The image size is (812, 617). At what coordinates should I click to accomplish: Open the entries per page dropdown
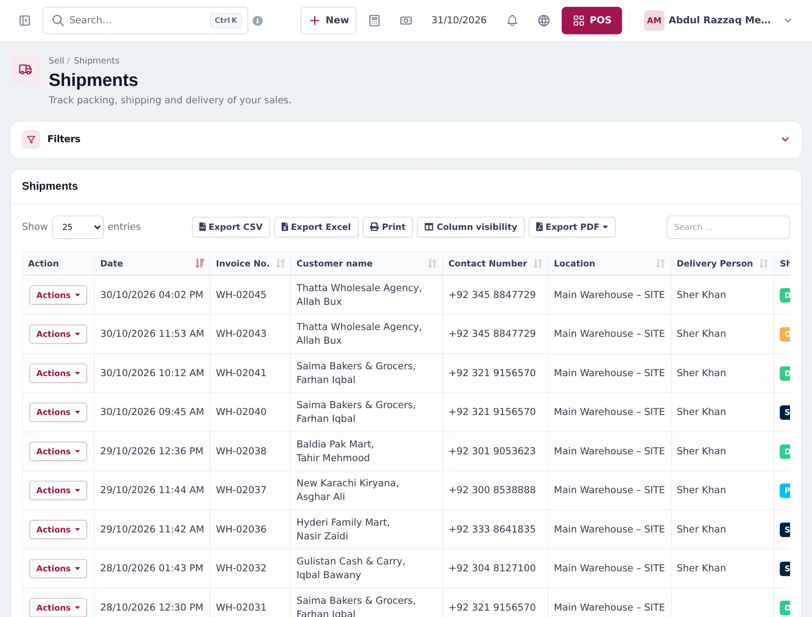(x=78, y=227)
